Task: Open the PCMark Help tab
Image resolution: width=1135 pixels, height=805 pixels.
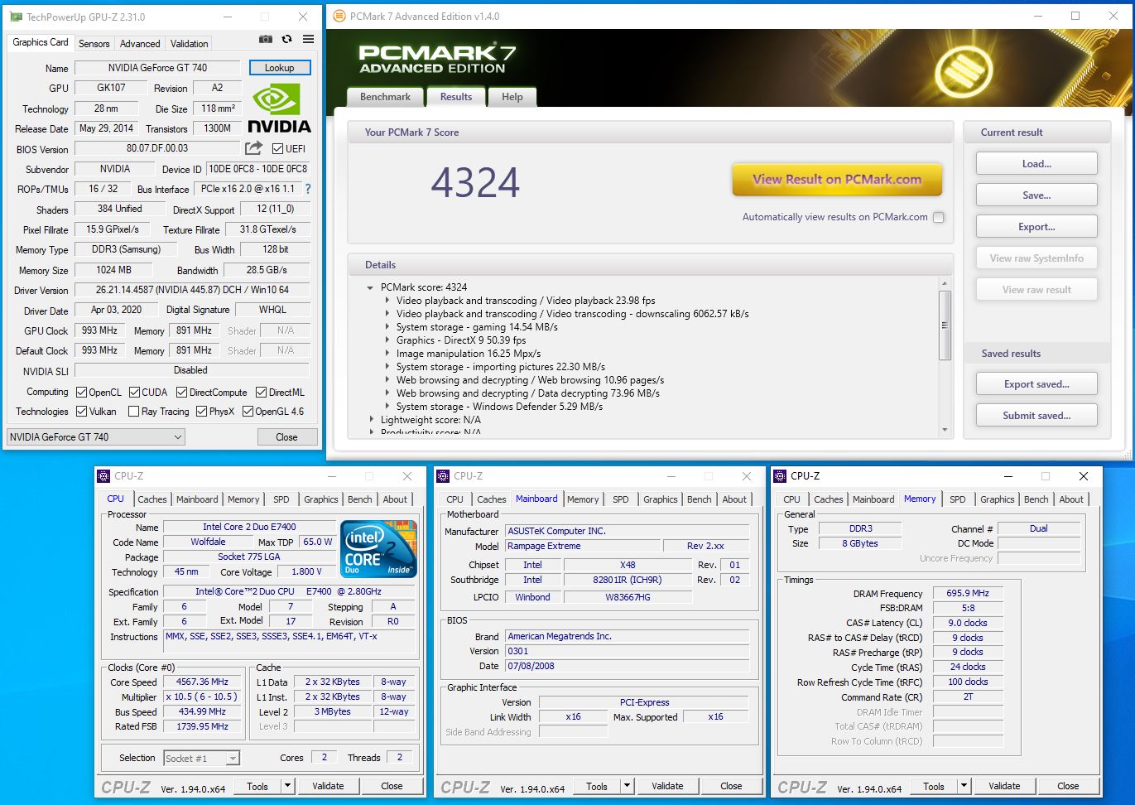Action: [x=512, y=97]
